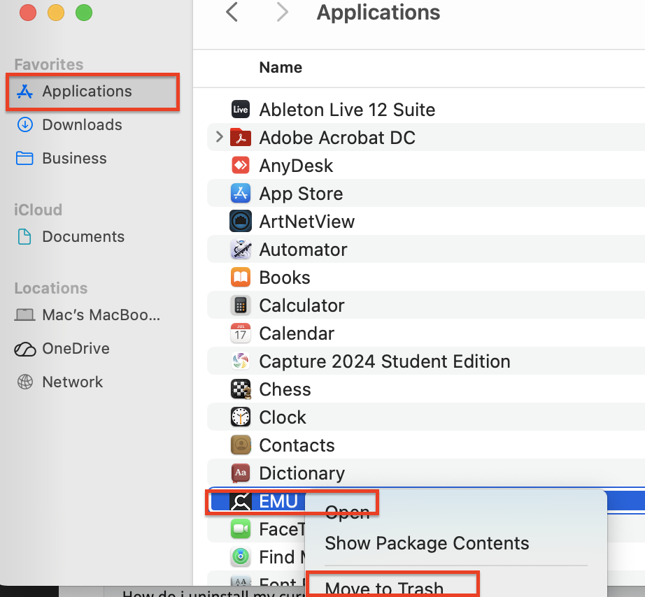This screenshot has height=597, width=645.
Task: Open iCloud Documents in sidebar
Action: coord(83,236)
